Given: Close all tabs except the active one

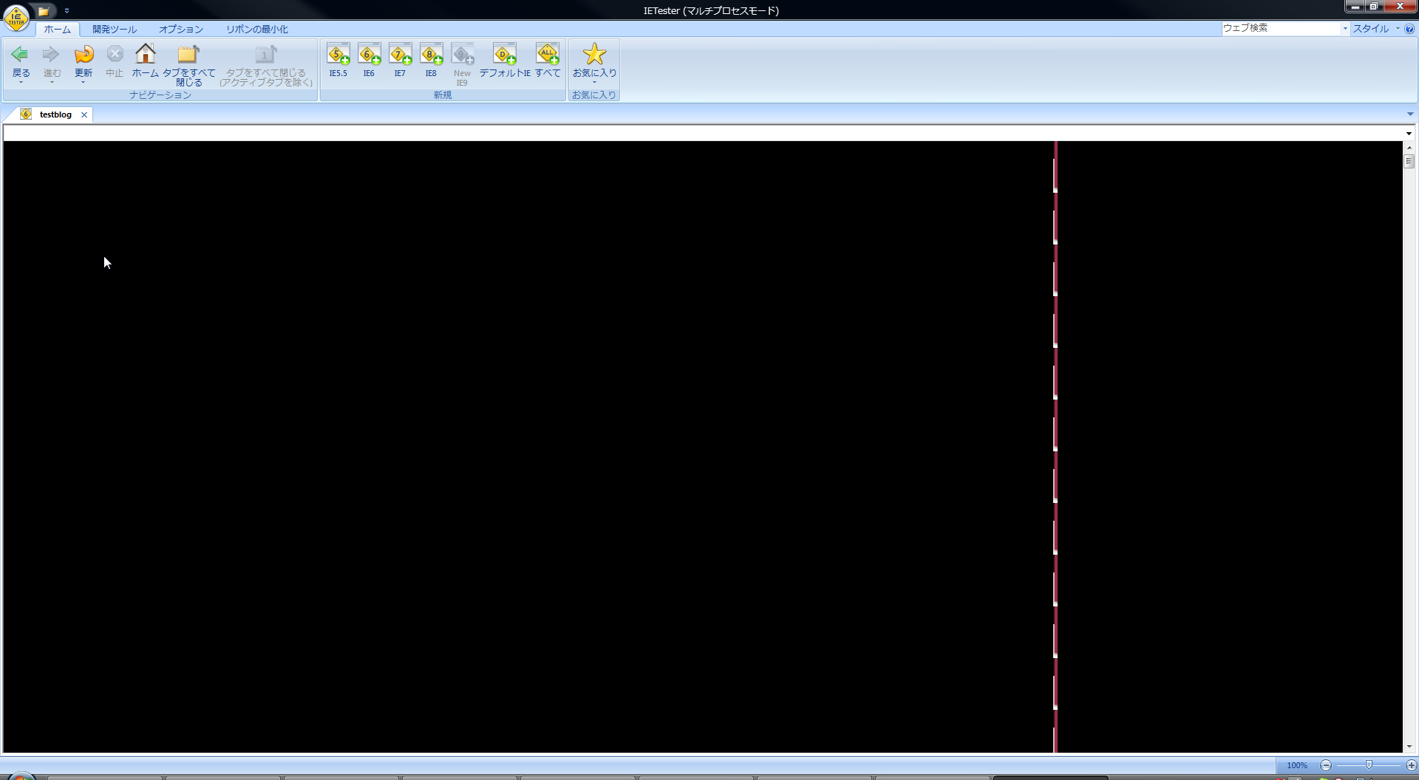Looking at the screenshot, I should [266, 65].
